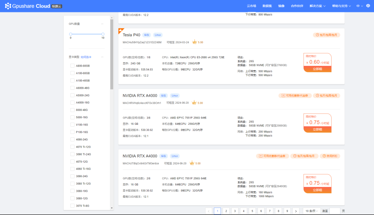Go to page 5 of results
This screenshot has height=215, width=374.
pyautogui.click(x=252, y=211)
